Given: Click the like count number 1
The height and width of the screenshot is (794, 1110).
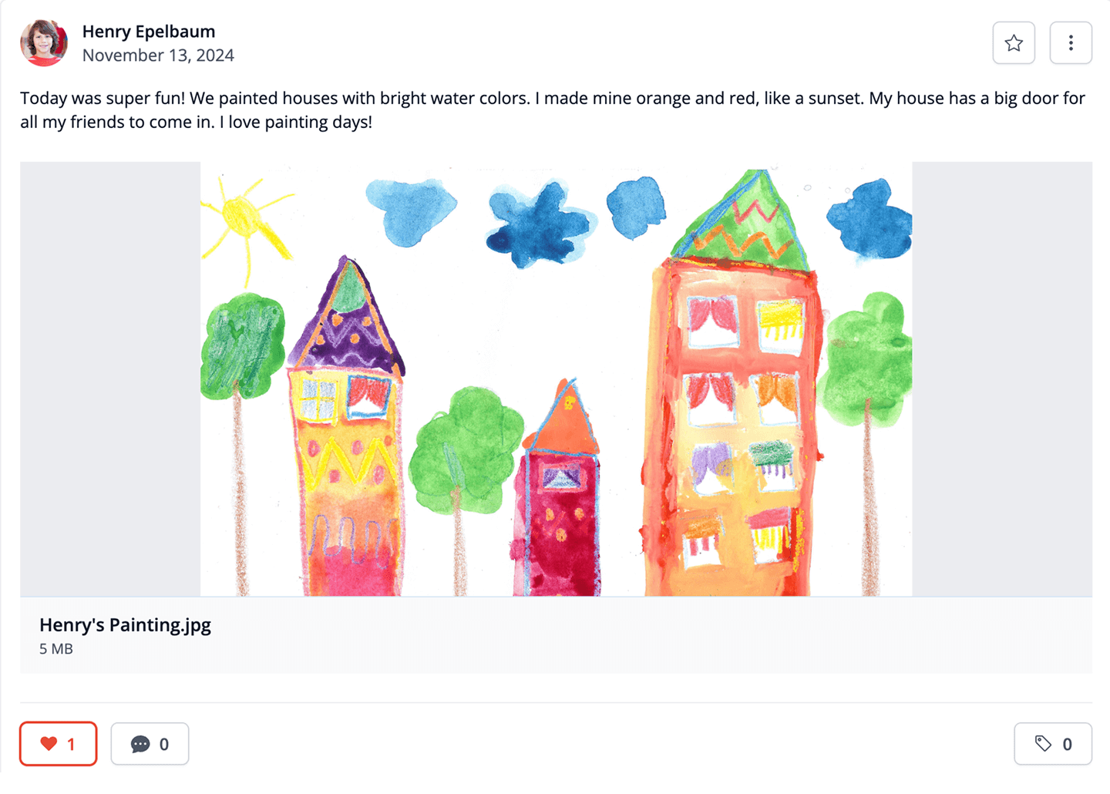Looking at the screenshot, I should coord(72,744).
